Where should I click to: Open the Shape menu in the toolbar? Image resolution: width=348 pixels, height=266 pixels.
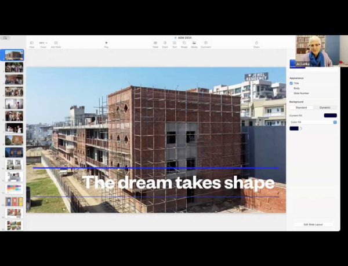click(x=184, y=43)
